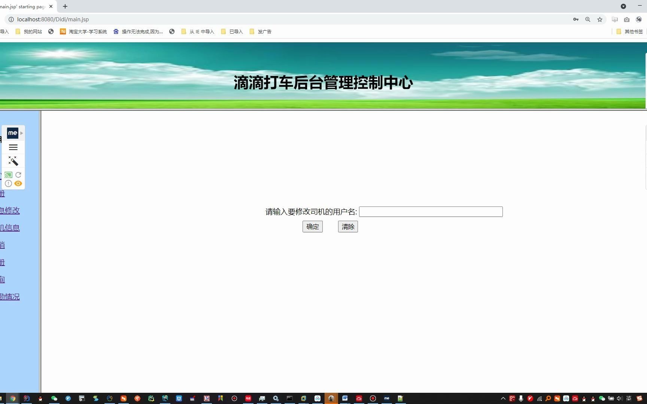Open the 淘宝大学-学习系统 bookmark
This screenshot has width=647, height=404.
(x=83, y=32)
